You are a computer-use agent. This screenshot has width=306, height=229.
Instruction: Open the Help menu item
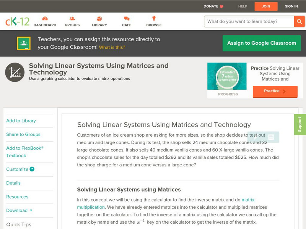(x=243, y=6)
